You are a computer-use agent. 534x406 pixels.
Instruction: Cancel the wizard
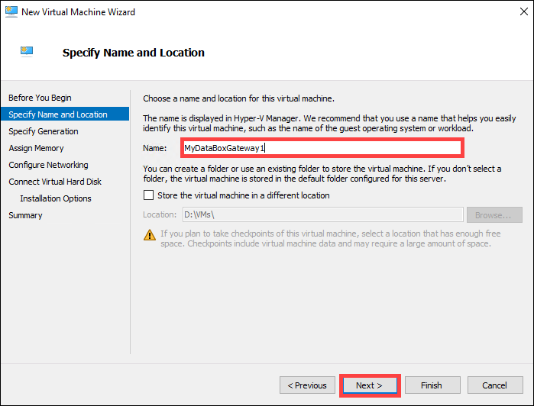495,385
